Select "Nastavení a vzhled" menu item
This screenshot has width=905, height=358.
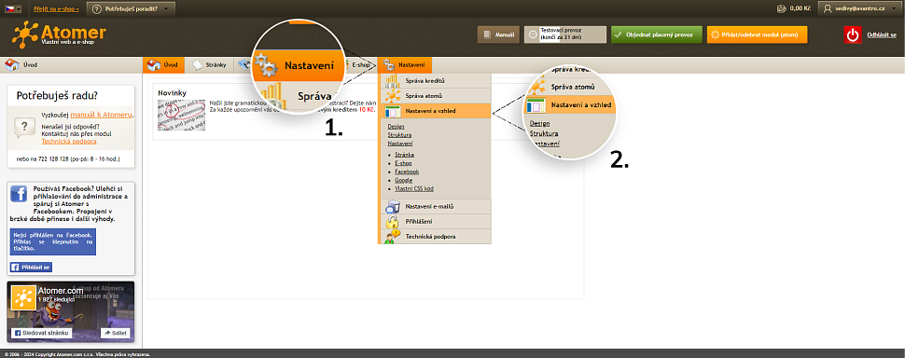[x=435, y=111]
